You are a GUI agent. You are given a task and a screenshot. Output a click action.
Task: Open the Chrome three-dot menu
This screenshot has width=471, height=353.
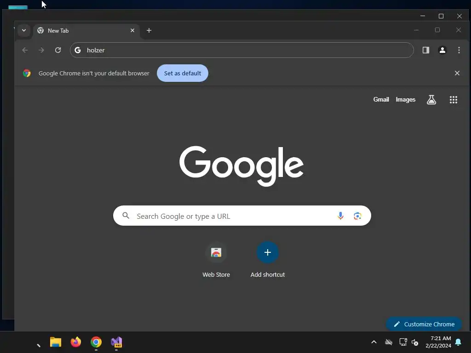459,50
